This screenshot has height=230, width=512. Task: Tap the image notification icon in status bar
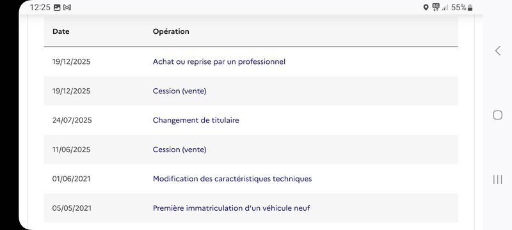point(57,8)
